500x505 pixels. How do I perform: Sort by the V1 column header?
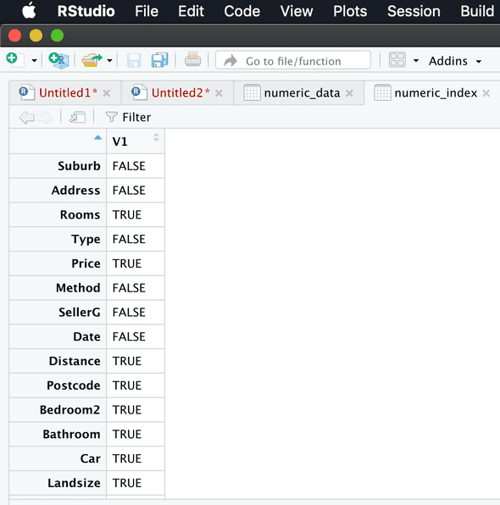pyautogui.click(x=136, y=141)
